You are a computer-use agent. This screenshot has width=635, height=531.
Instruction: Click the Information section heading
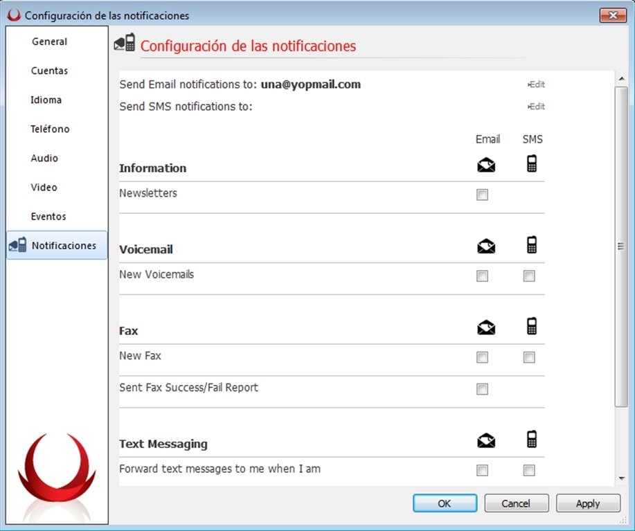point(152,168)
